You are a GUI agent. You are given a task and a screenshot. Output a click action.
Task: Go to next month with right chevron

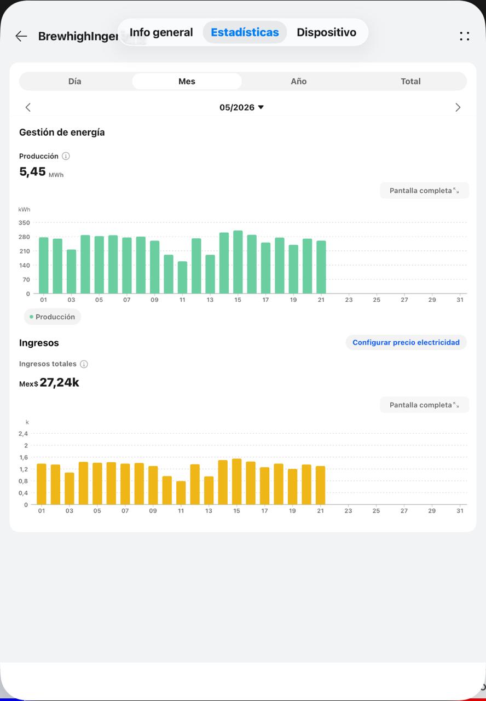[x=458, y=107]
